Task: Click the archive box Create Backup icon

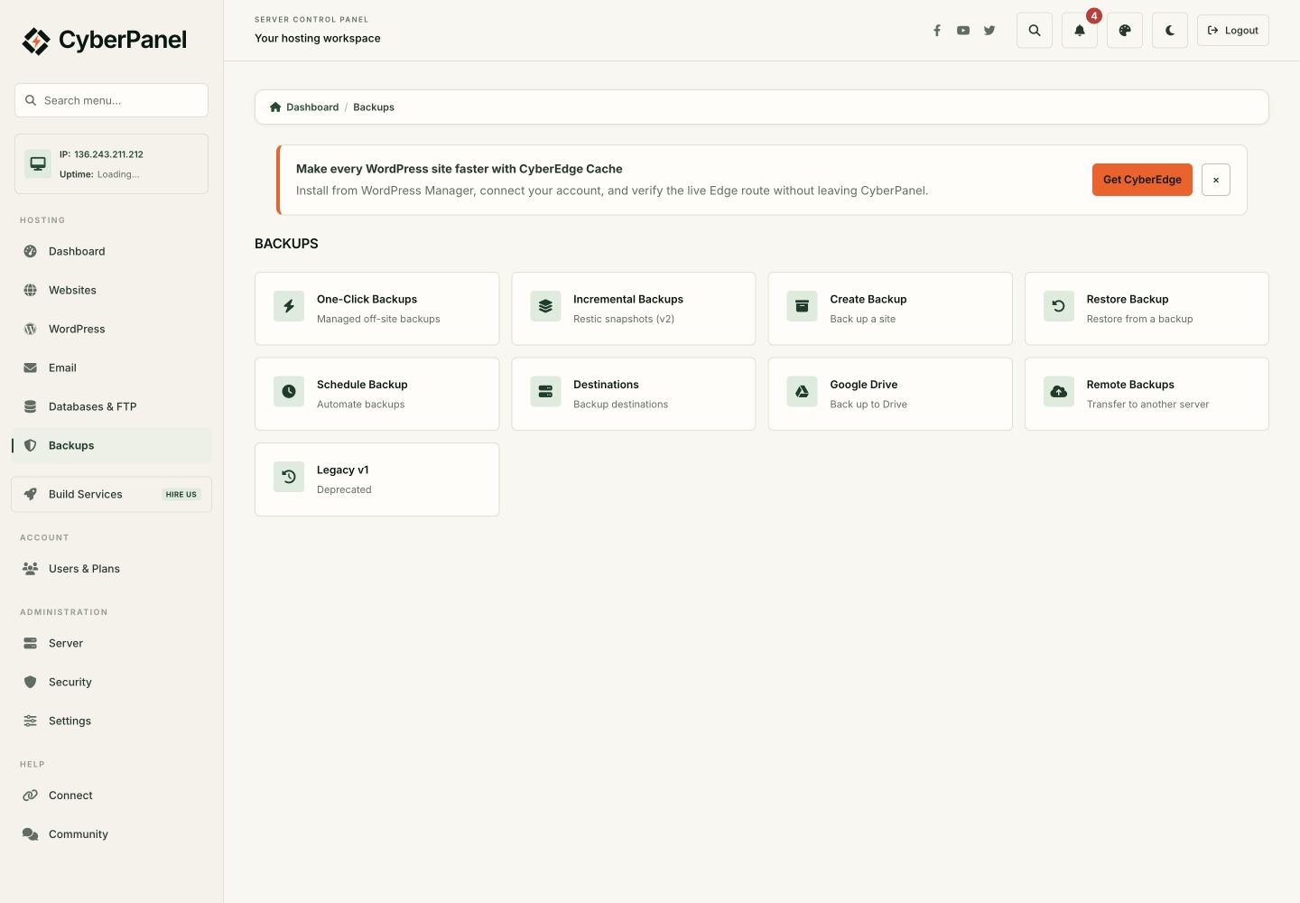Action: [802, 306]
